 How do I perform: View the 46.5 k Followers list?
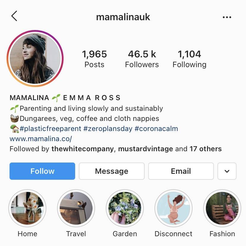point(142,59)
